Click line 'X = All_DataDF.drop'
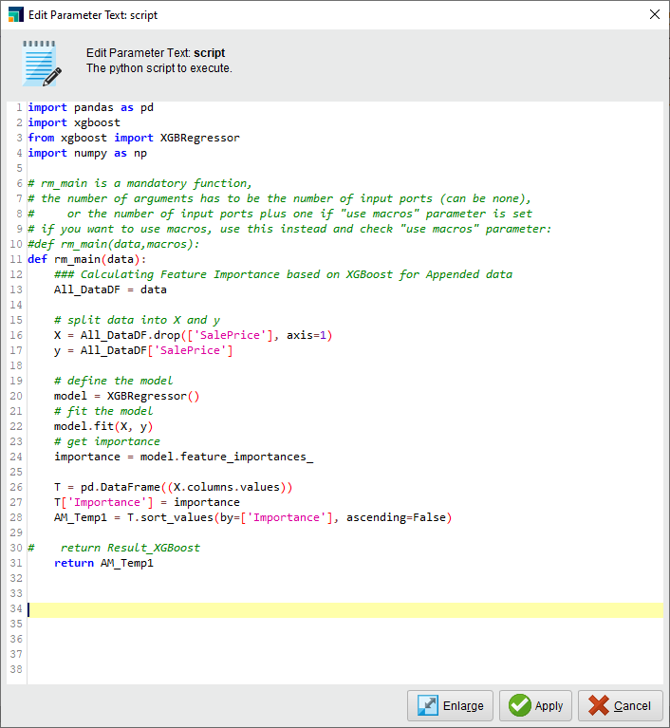The width and height of the screenshot is (670, 728). coord(194,335)
